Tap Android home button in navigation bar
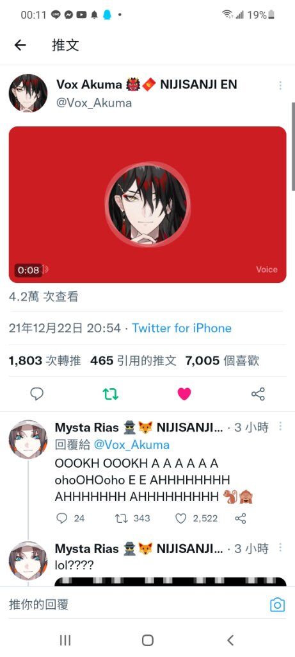295x657 pixels. pyautogui.click(x=147, y=640)
